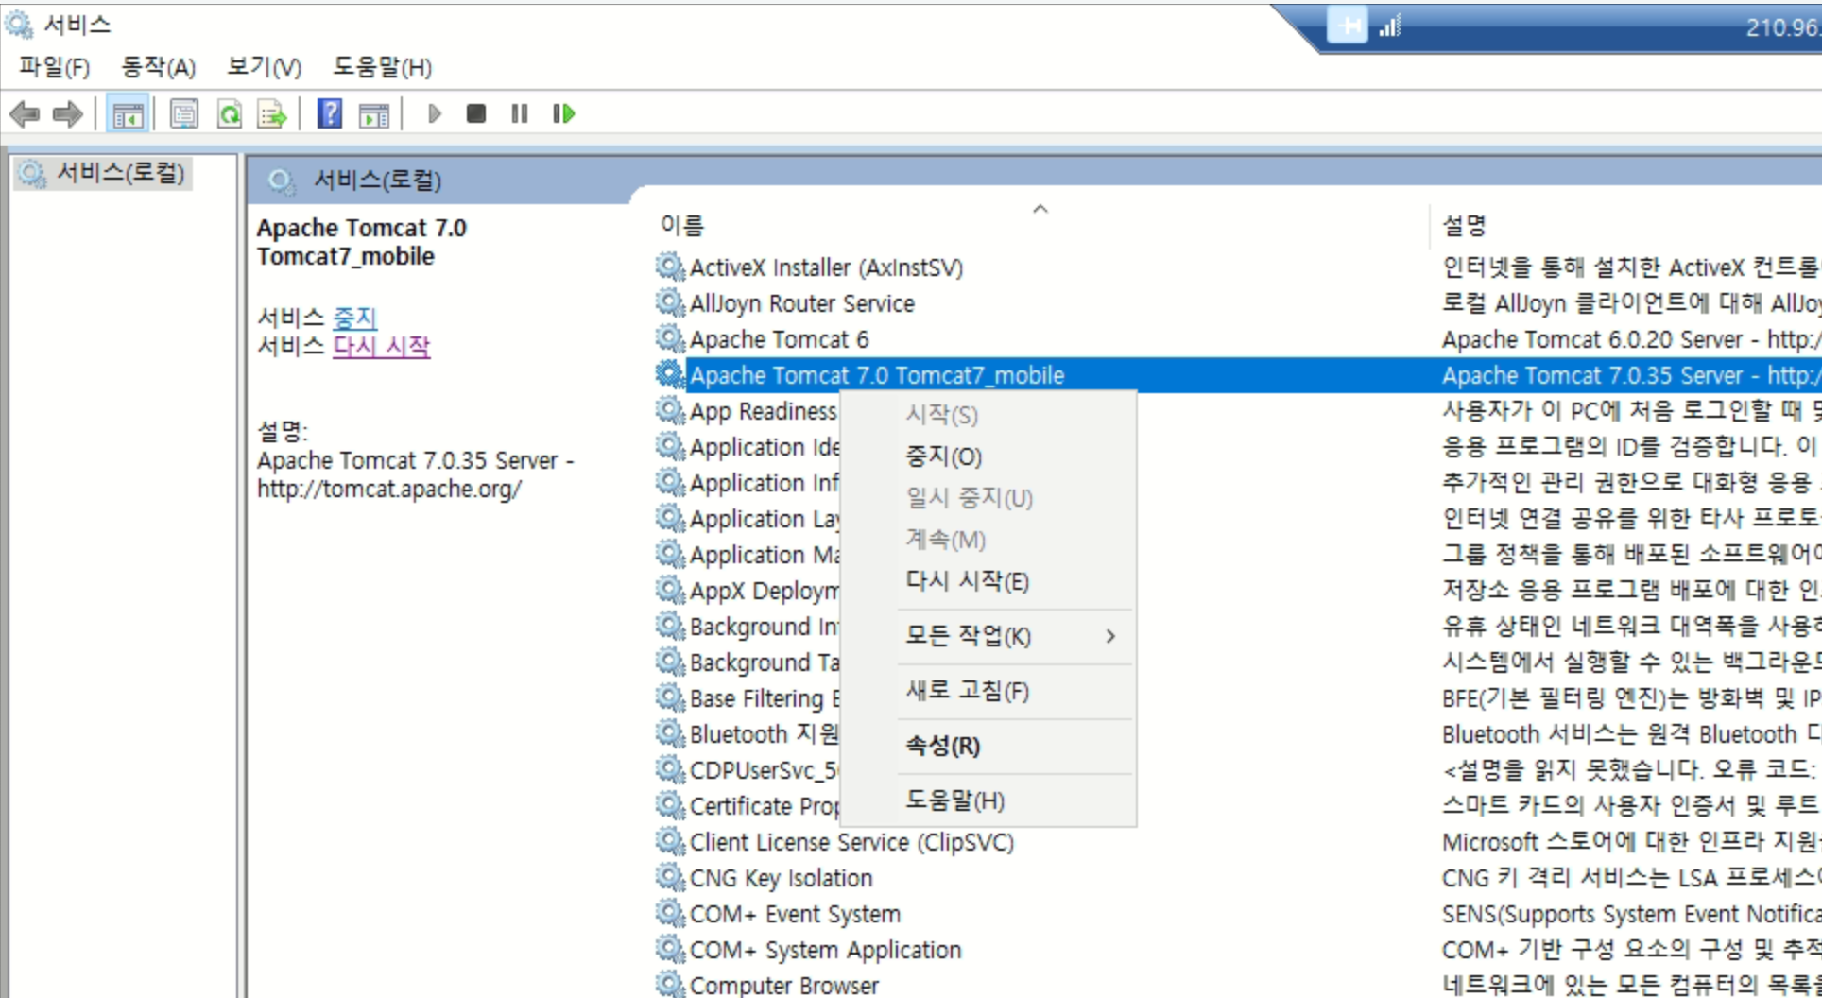The width and height of the screenshot is (1822, 998).
Task: Click the 다시 시작 service link
Action: pyautogui.click(x=382, y=346)
